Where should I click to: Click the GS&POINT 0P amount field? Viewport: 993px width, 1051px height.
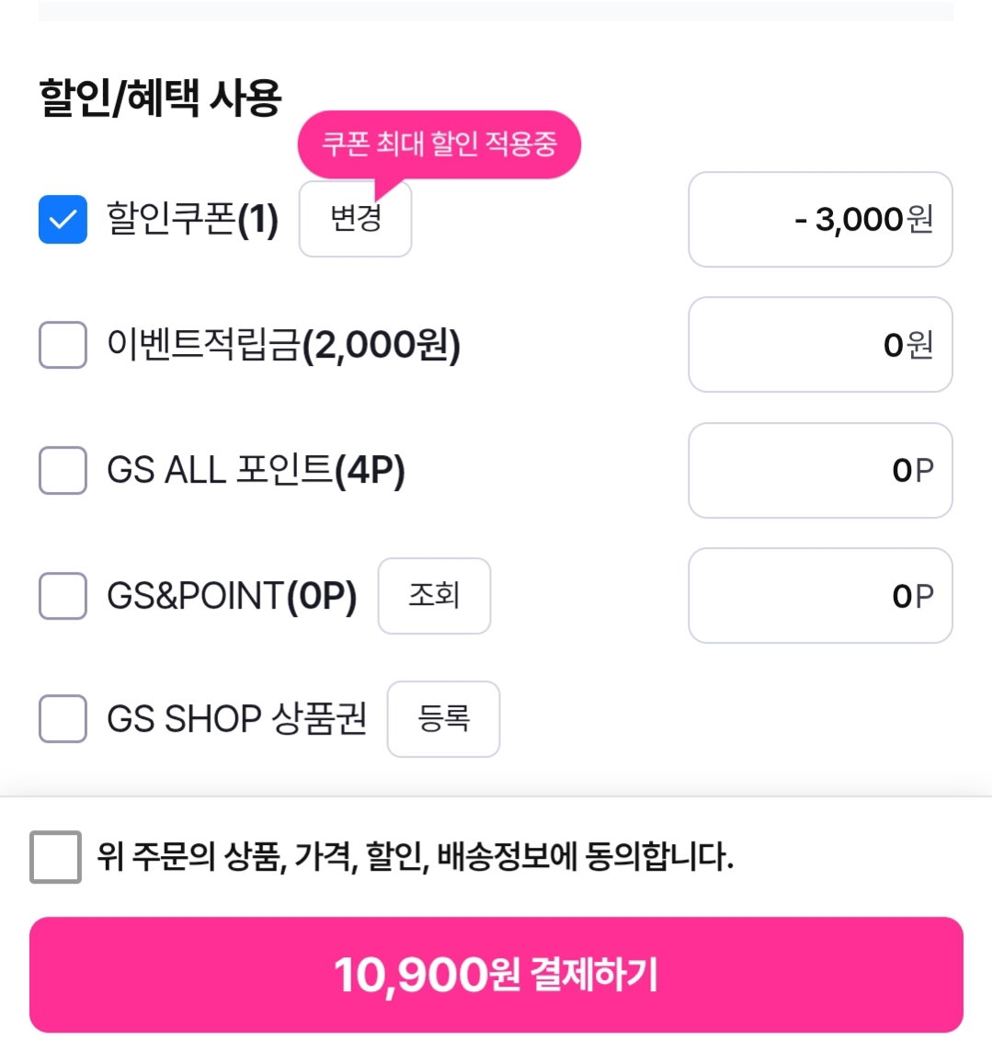coord(820,595)
